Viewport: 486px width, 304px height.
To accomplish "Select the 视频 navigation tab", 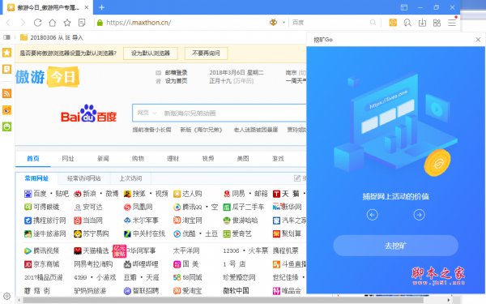I will tap(208, 159).
